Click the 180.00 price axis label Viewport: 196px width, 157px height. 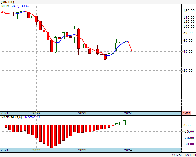(x=189, y=11)
